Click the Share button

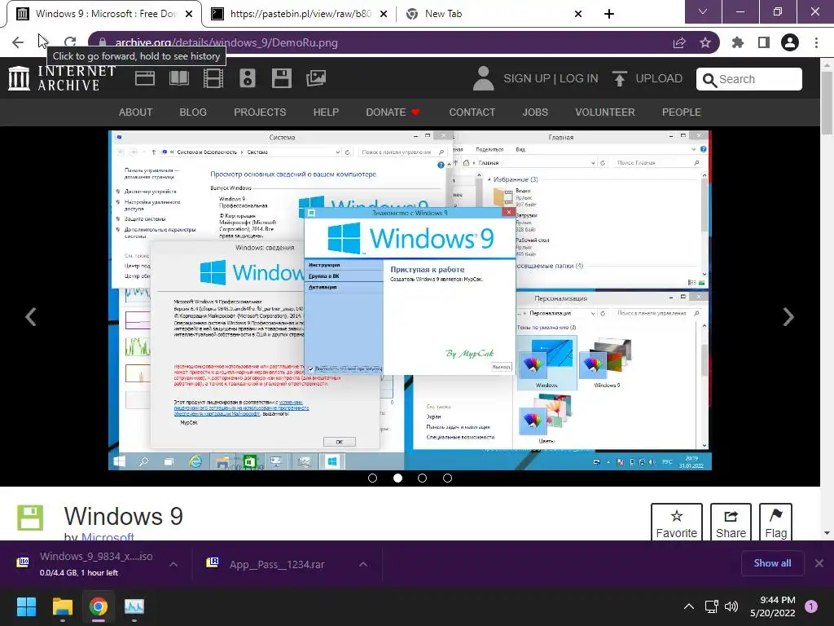(731, 522)
